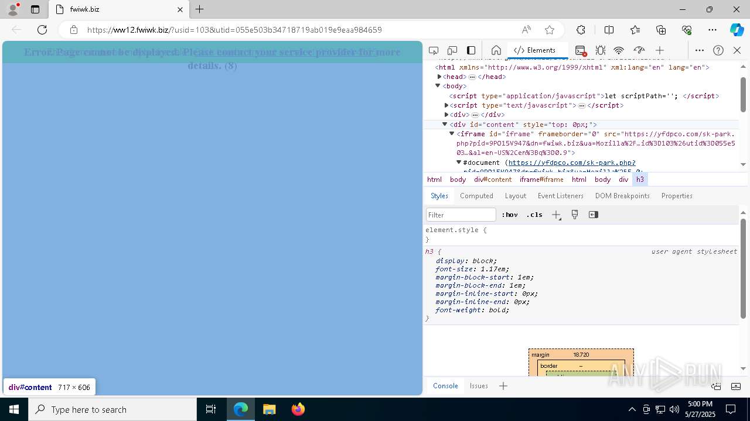750x421 pixels.
Task: Expand the head element node
Action: point(439,77)
